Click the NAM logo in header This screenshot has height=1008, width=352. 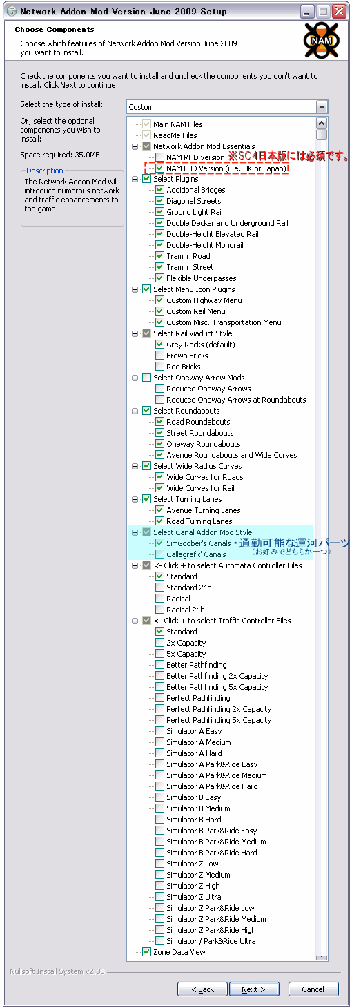coord(322,41)
